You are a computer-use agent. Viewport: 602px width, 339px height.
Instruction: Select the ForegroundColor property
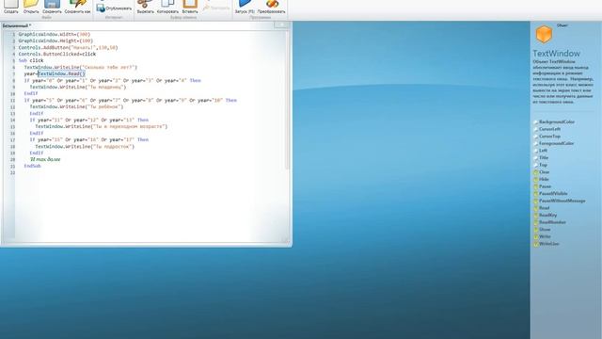(556, 143)
